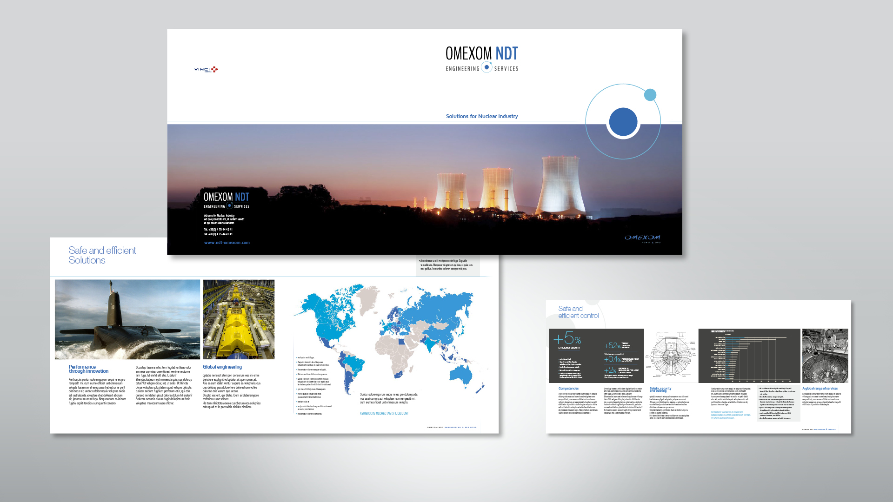Click the black-and-white reactor interior photo
893x502 pixels.
[825, 356]
